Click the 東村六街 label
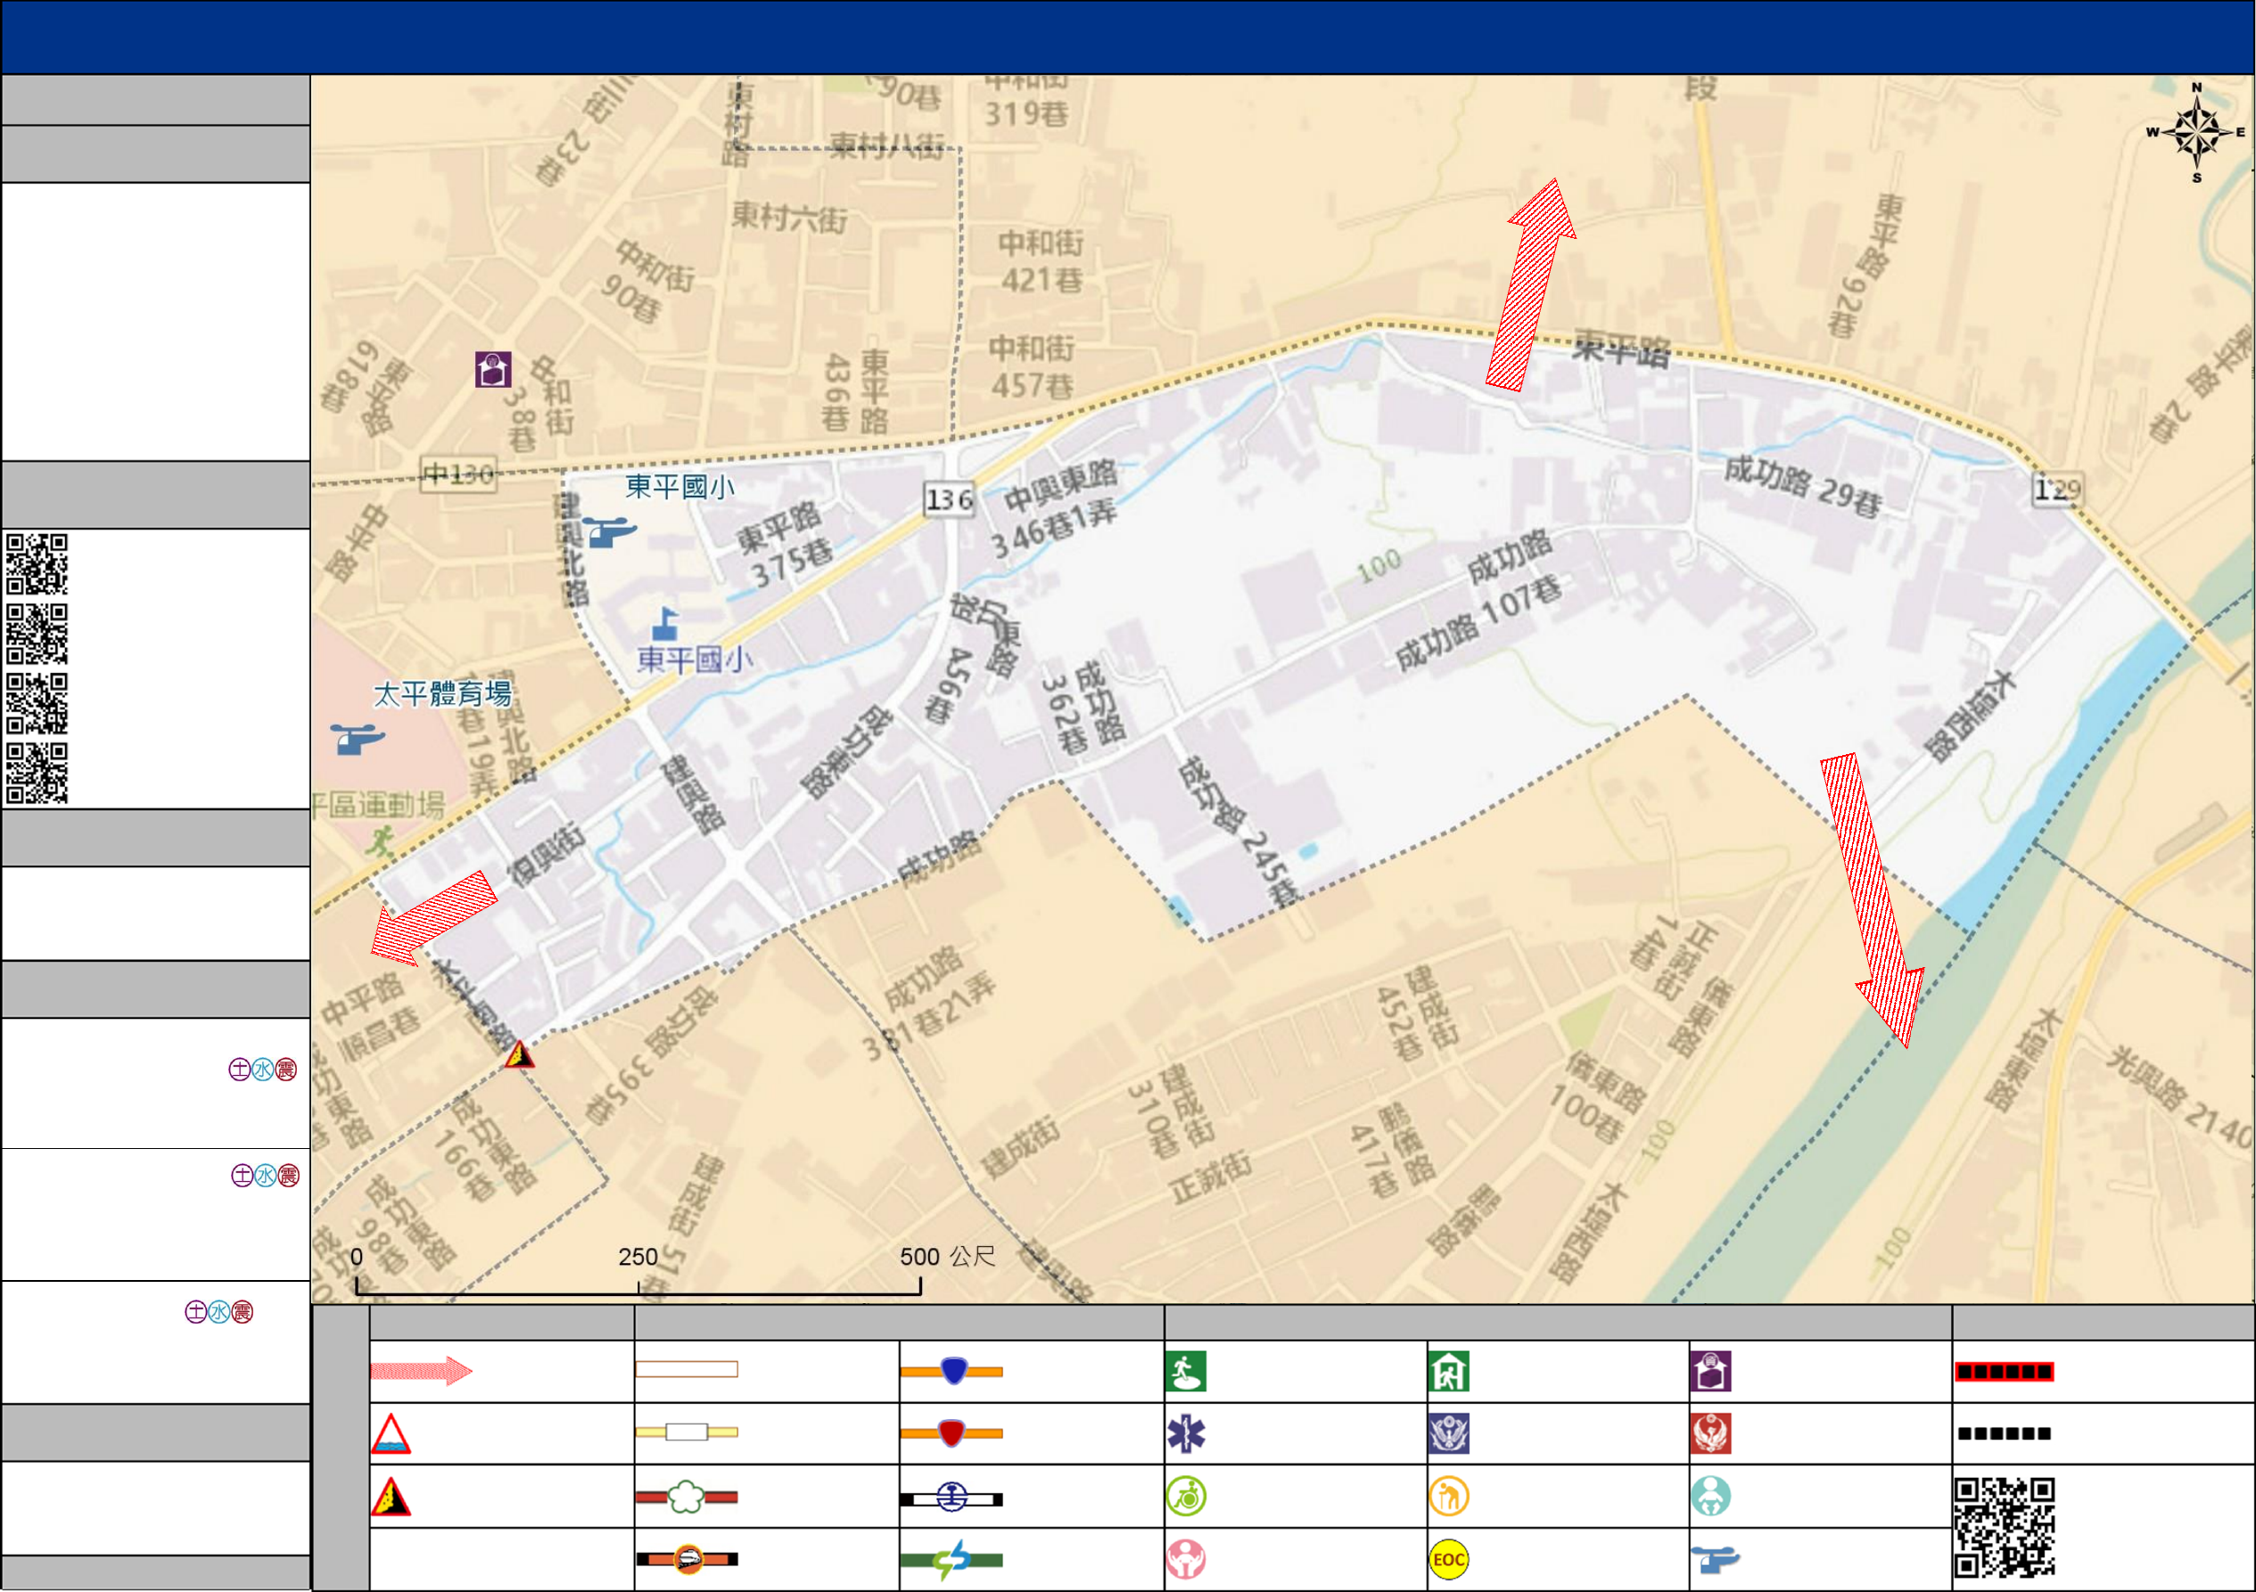The height and width of the screenshot is (1592, 2256). pos(789,218)
